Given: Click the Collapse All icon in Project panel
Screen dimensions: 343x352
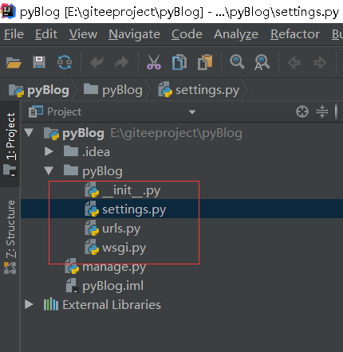Looking at the screenshot, I should click(x=322, y=111).
